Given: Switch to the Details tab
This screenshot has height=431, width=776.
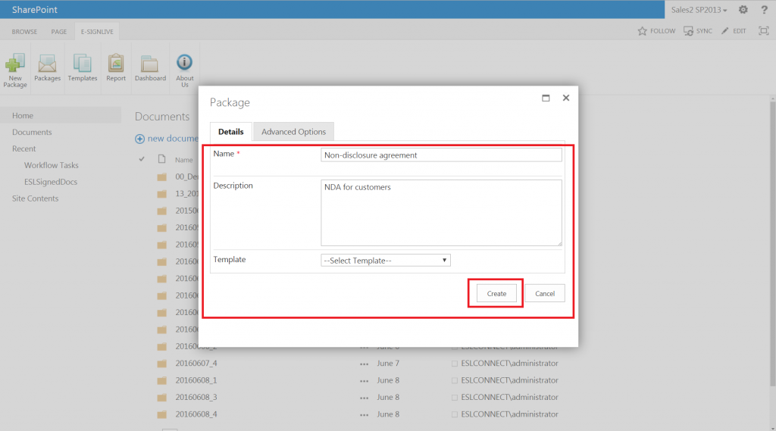Looking at the screenshot, I should click(x=231, y=132).
